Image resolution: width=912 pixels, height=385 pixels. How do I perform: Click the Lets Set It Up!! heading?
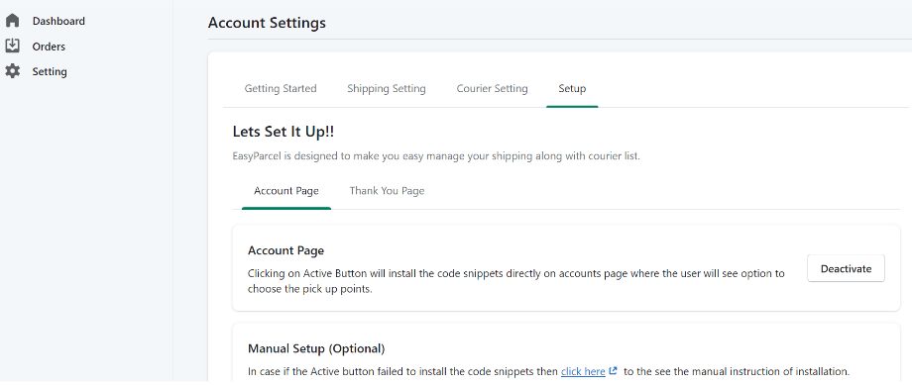(x=284, y=132)
